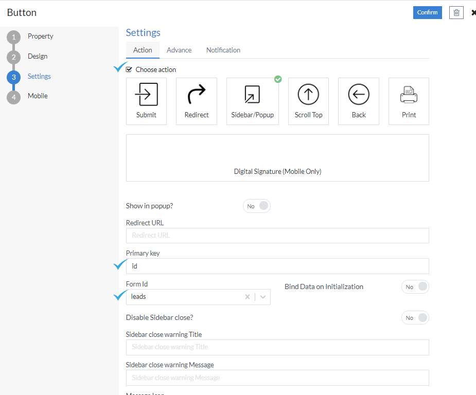Turn on Bind Data on Initialization
The height and width of the screenshot is (395, 476).
point(415,286)
